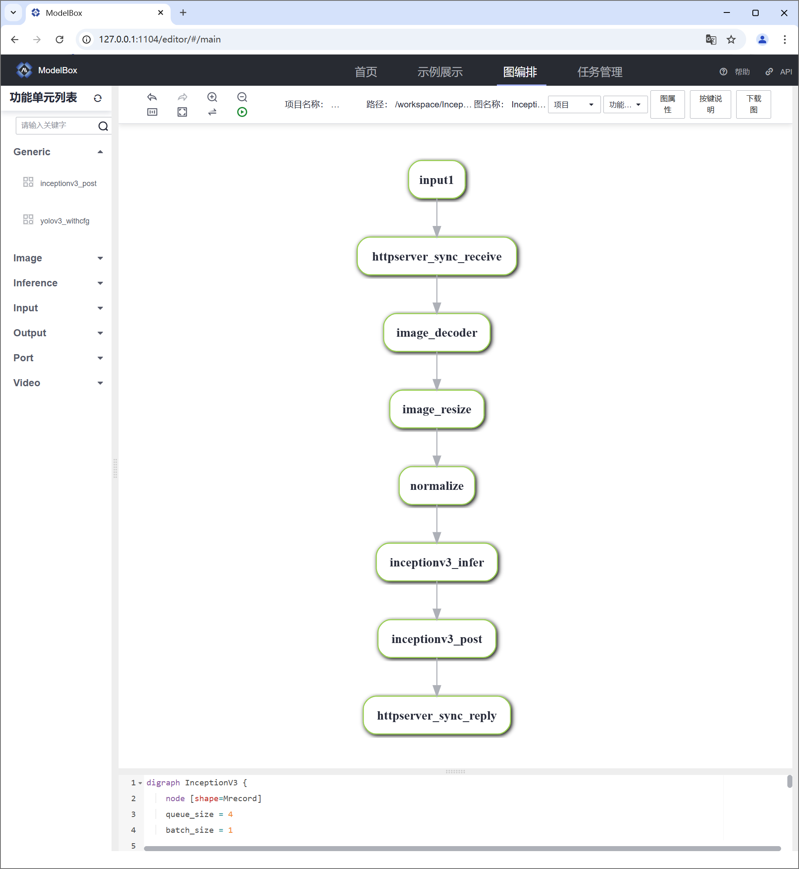Click the search magnifier icon
799x869 pixels.
[x=103, y=126]
